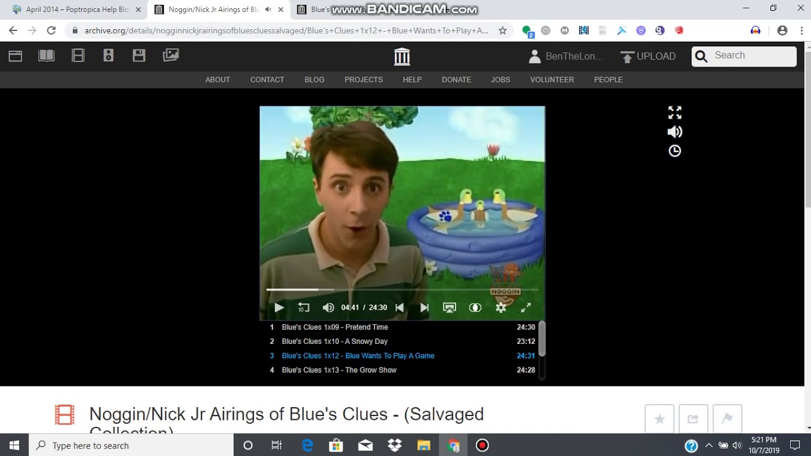Image resolution: width=811 pixels, height=456 pixels.
Task: Flag this item
Action: pos(727,419)
